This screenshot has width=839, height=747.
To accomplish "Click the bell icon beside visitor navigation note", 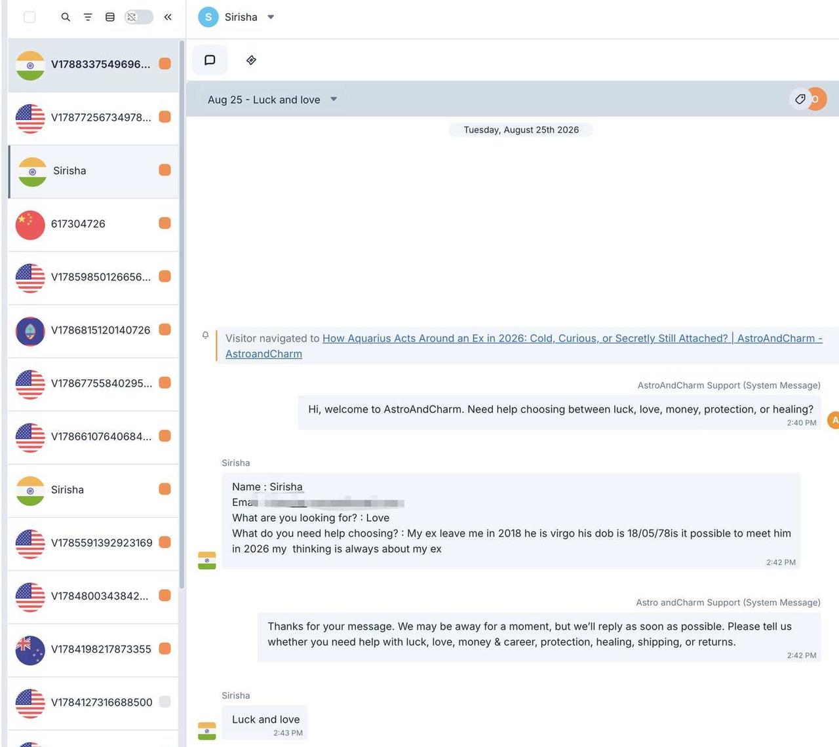I will click(x=205, y=335).
